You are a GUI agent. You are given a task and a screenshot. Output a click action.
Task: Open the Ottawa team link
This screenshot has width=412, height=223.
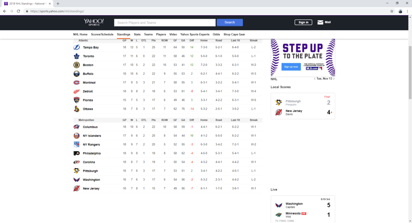coord(88,109)
